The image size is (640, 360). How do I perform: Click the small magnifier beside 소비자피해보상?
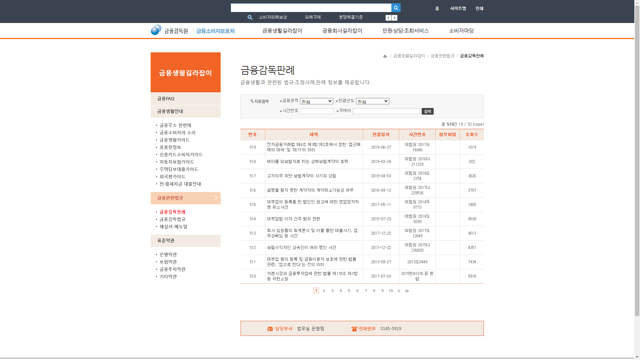(250, 17)
